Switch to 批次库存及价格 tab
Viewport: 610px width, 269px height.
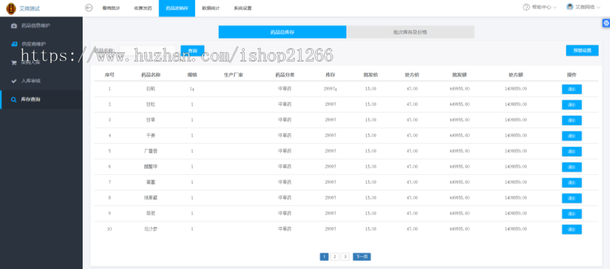[x=411, y=32]
